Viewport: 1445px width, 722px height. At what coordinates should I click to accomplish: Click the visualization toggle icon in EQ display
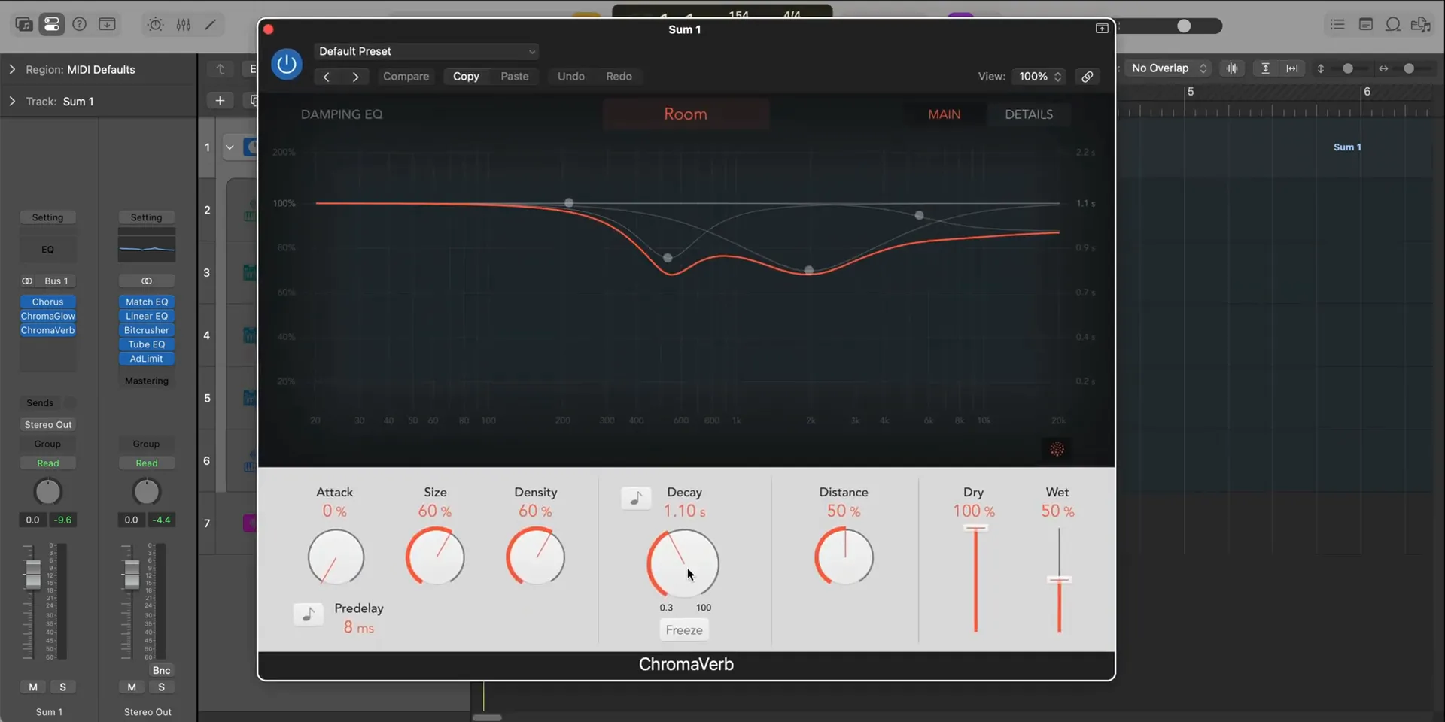click(x=1057, y=450)
